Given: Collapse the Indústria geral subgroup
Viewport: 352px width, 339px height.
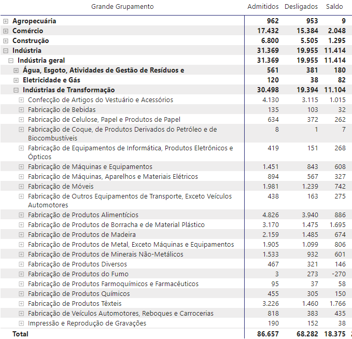Looking at the screenshot, I should point(11,61).
